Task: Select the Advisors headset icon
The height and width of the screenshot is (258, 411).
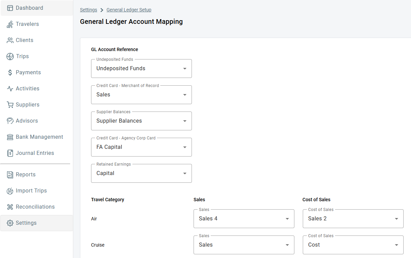Action: [x=10, y=121]
